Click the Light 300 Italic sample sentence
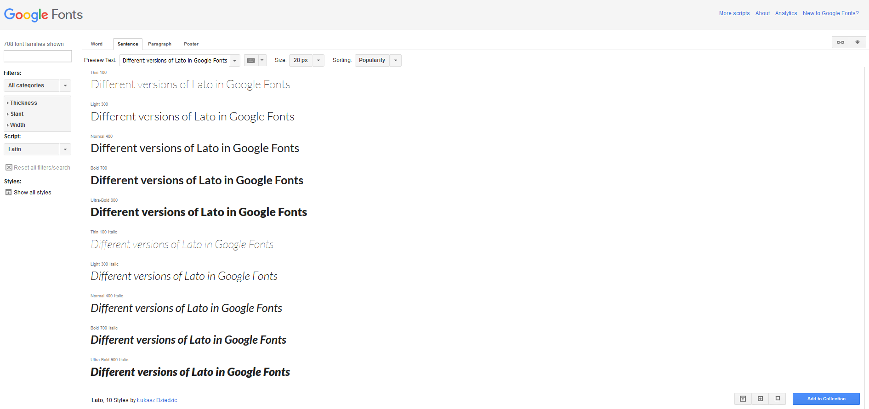The image size is (869, 409). click(x=184, y=276)
